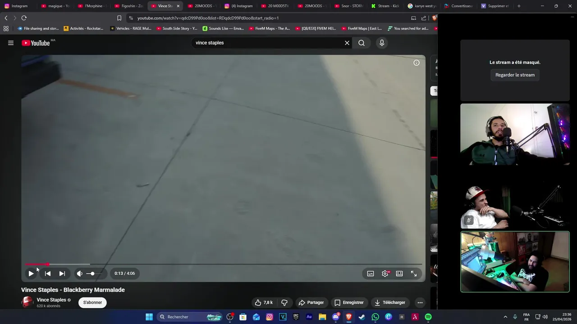Screen dimensions: 577x324
Task: Play the paused YouTube video
Action: pos(31,273)
